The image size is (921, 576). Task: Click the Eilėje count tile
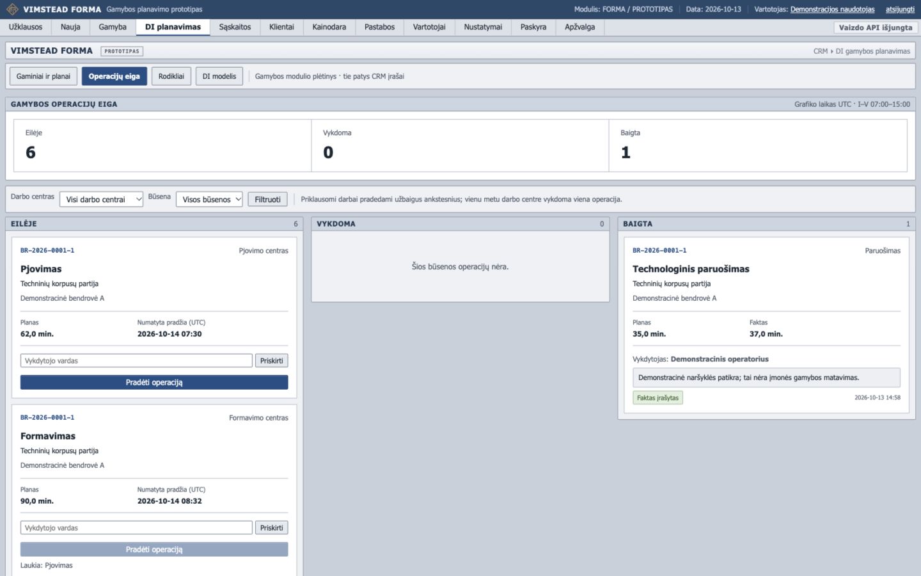[162, 145]
